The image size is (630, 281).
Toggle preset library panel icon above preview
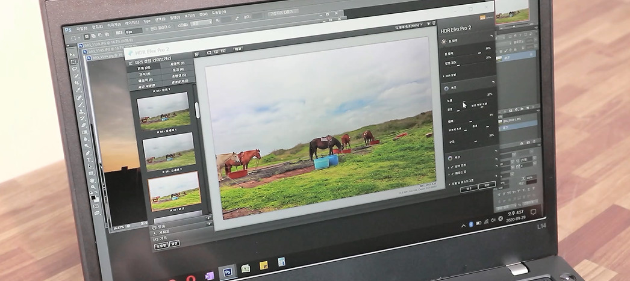pyautogui.click(x=196, y=54)
